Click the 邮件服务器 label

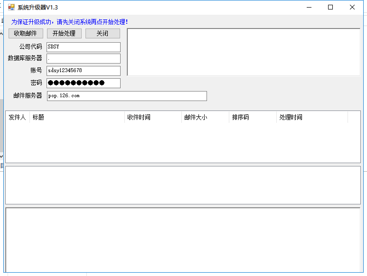tap(28, 96)
